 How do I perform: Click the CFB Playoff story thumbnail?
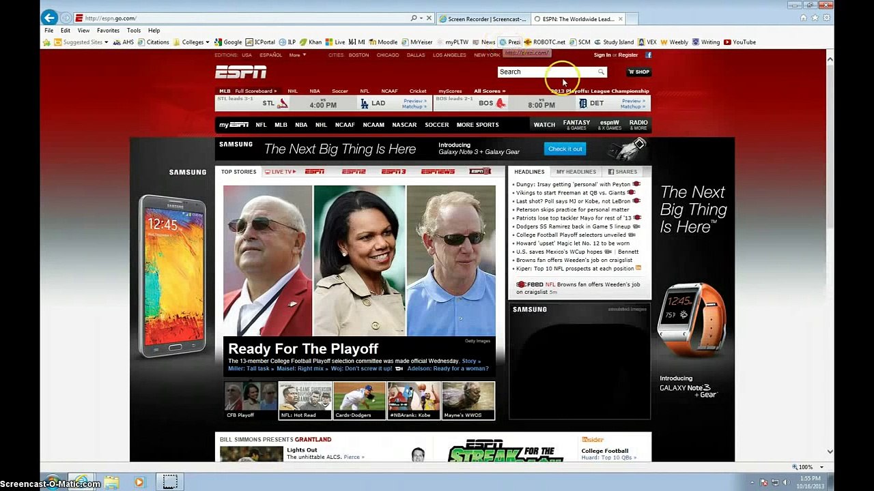click(x=251, y=400)
